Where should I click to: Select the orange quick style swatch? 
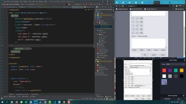click(x=182, y=70)
